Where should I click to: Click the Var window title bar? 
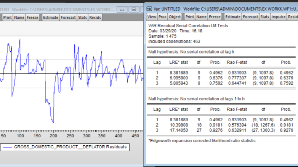pos(222,9)
